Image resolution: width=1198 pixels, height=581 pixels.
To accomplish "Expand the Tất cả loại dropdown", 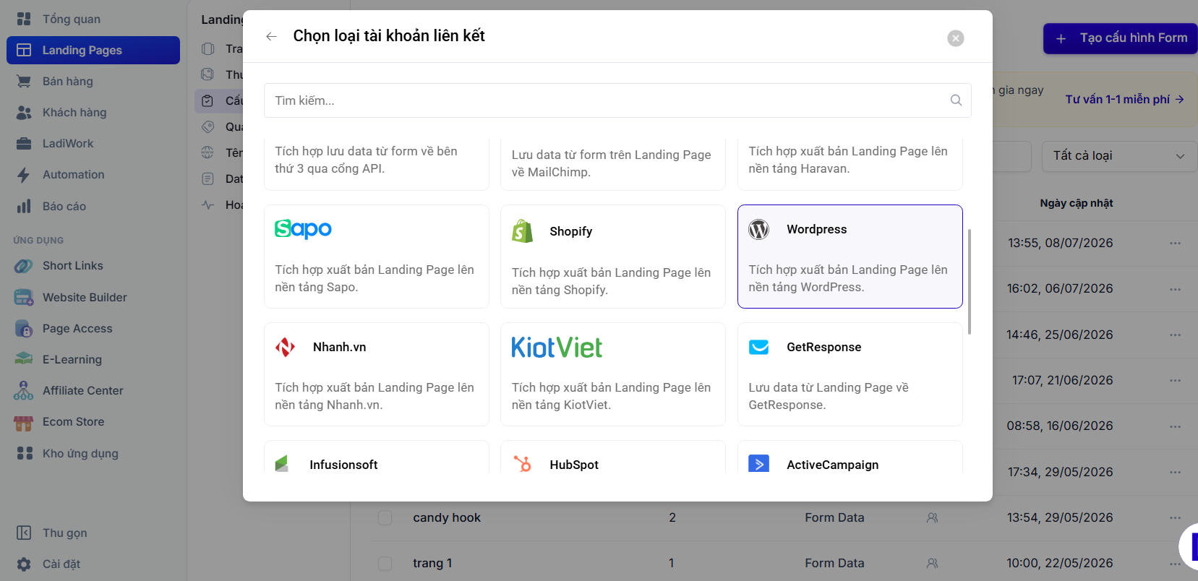I will click(1119, 156).
